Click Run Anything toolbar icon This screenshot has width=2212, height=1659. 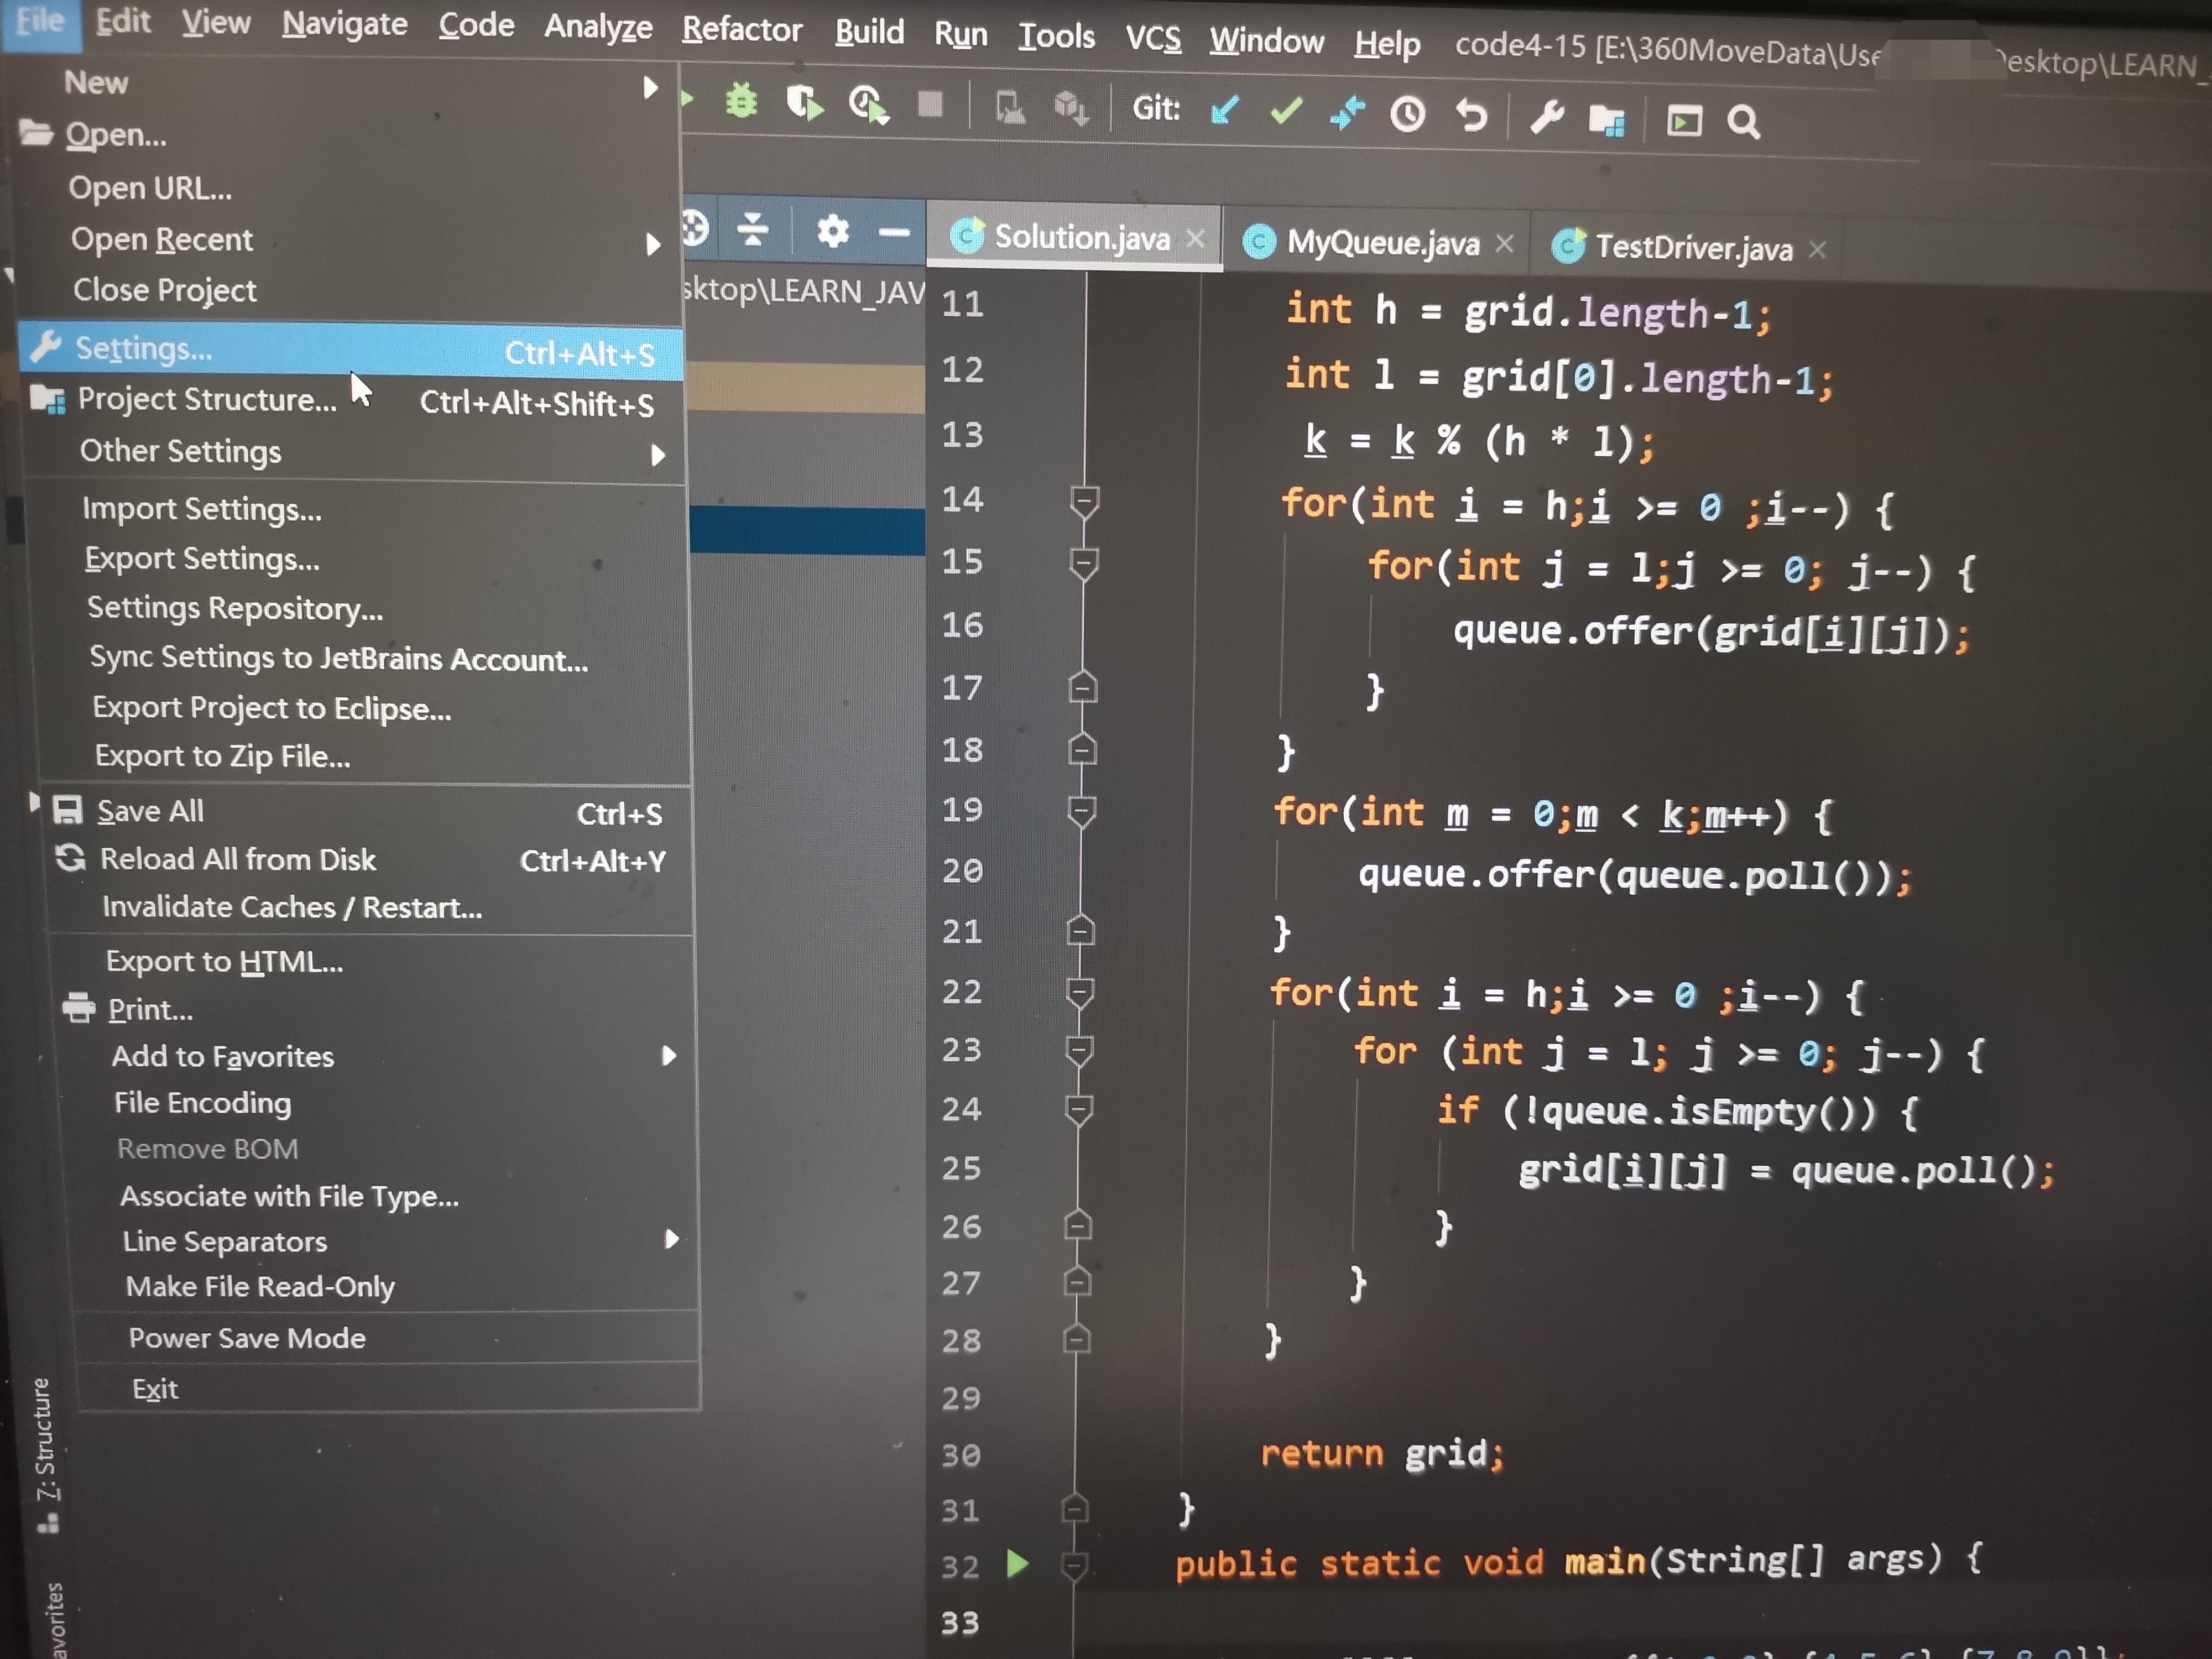coord(1684,121)
